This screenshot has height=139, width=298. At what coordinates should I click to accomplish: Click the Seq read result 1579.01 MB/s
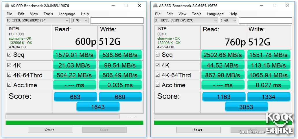click(75, 55)
